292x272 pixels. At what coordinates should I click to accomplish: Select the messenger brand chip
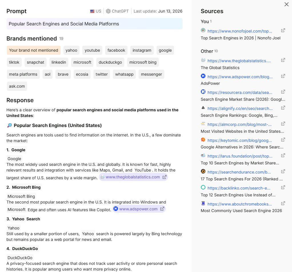pyautogui.click(x=151, y=74)
